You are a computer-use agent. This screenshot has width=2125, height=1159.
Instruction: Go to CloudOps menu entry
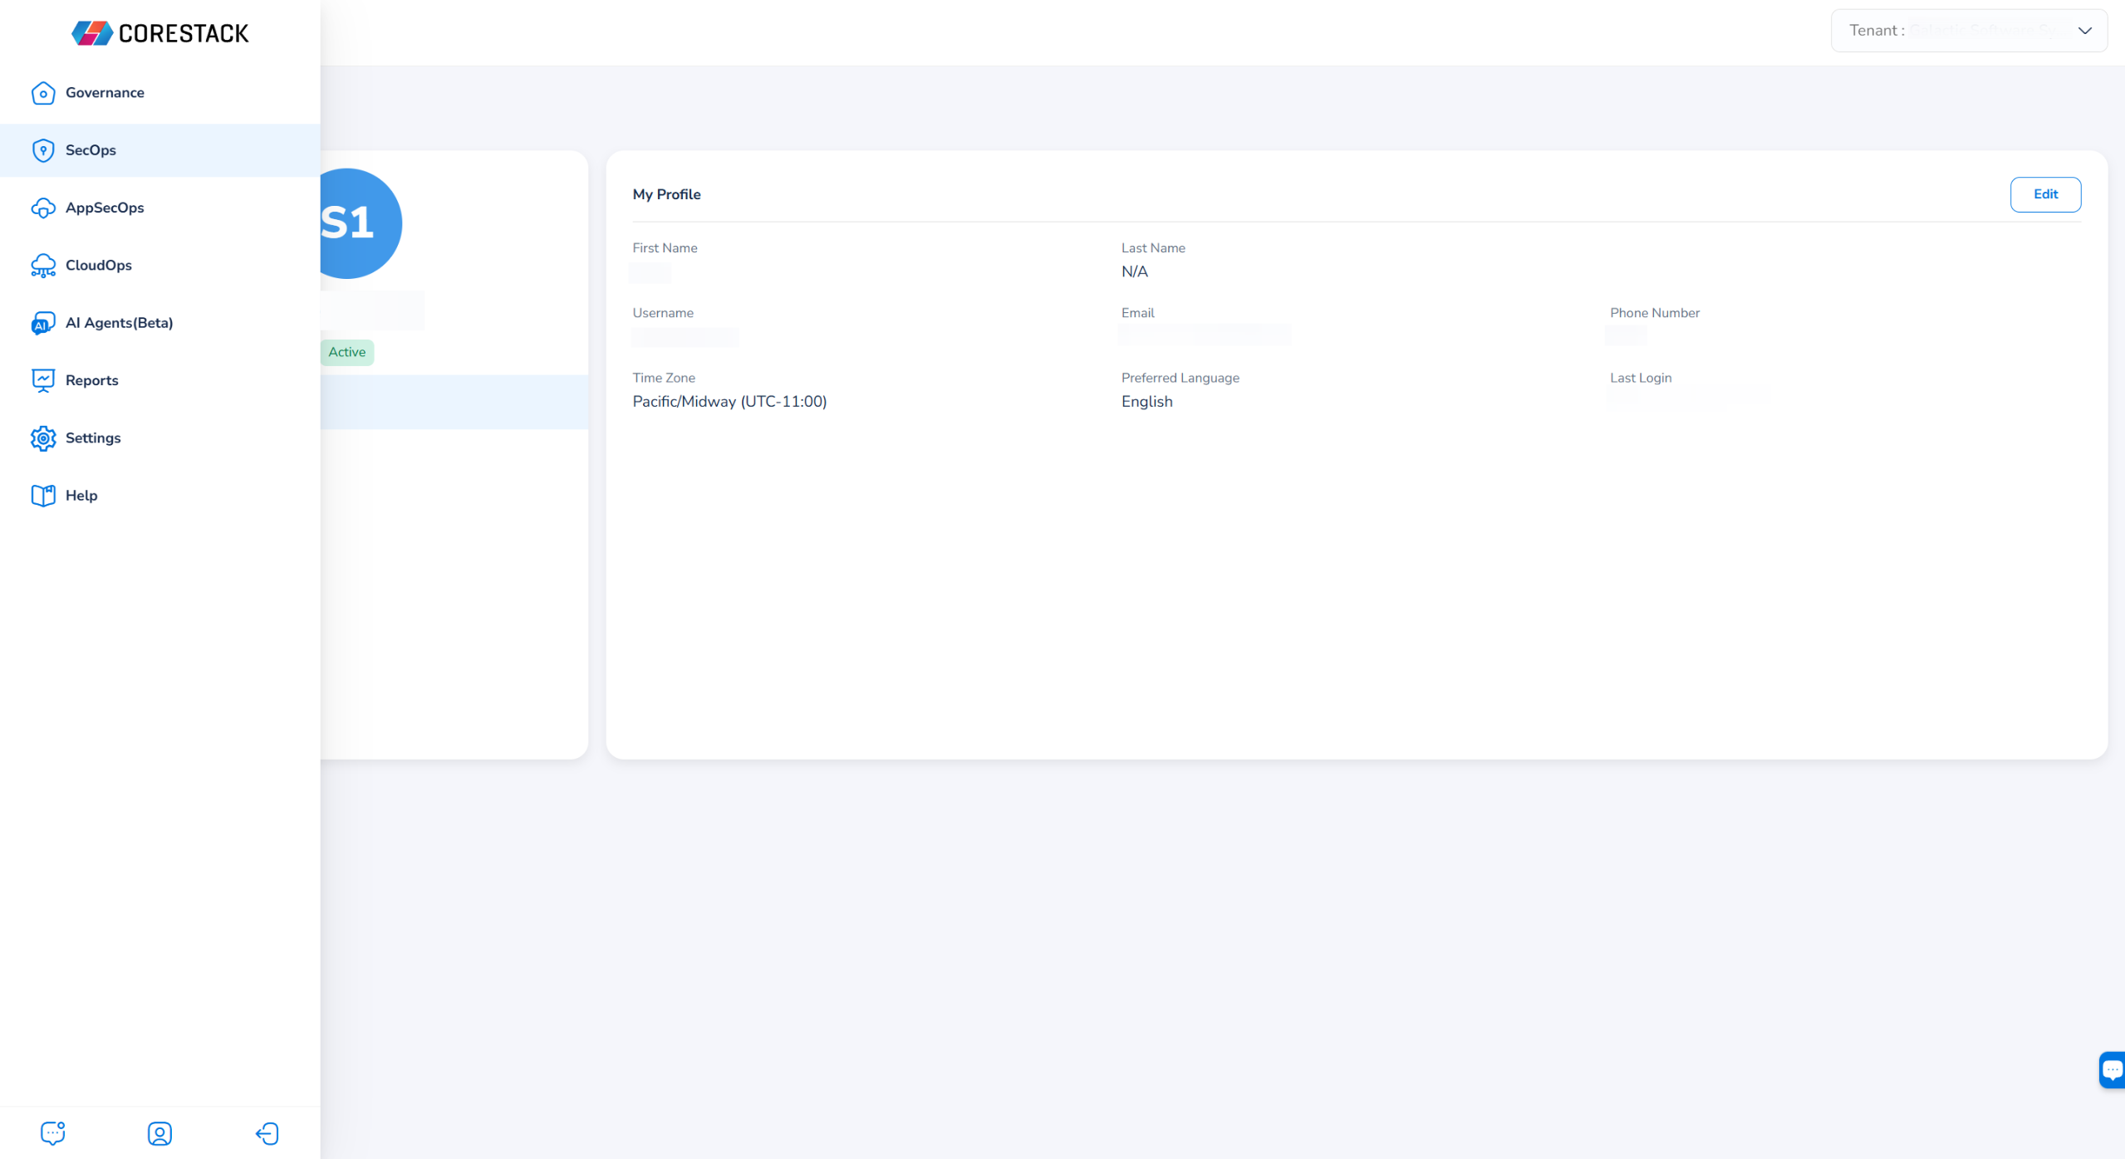point(98,266)
